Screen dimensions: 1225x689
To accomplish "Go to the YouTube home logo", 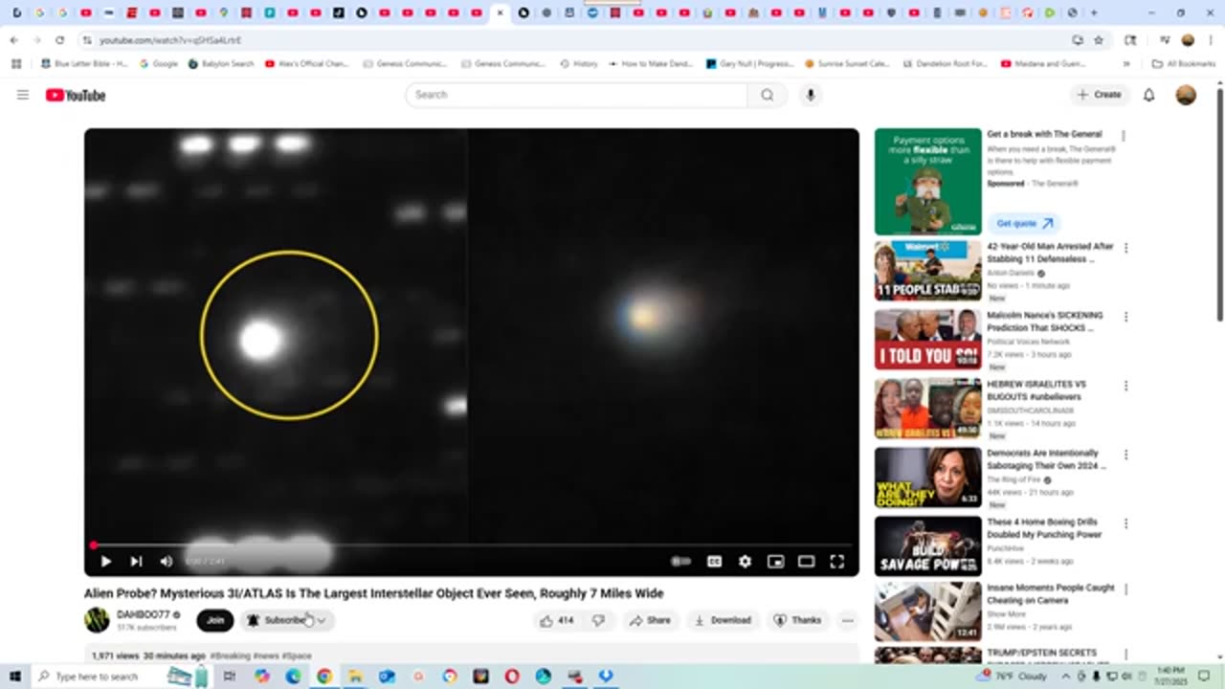I will coord(76,95).
